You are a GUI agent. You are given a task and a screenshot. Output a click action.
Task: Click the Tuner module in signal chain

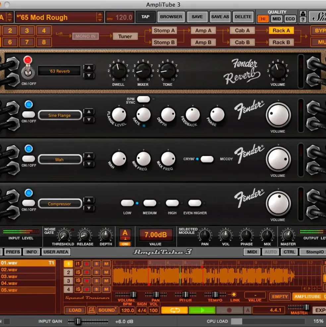(125, 36)
